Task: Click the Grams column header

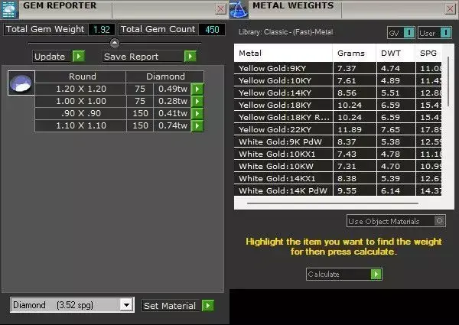Action: click(x=354, y=53)
